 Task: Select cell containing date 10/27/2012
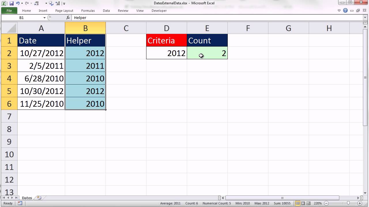click(41, 53)
